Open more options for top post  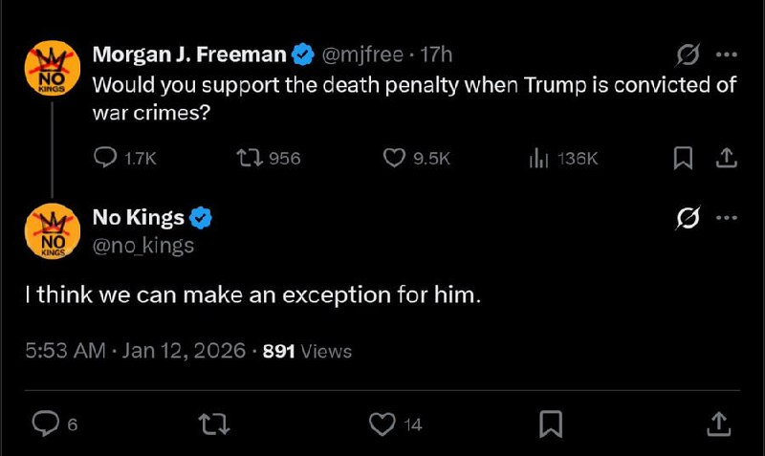click(x=727, y=55)
